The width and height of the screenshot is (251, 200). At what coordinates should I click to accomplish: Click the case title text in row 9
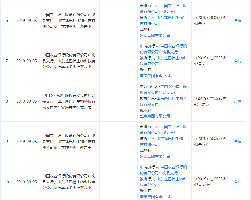[x=69, y=142]
